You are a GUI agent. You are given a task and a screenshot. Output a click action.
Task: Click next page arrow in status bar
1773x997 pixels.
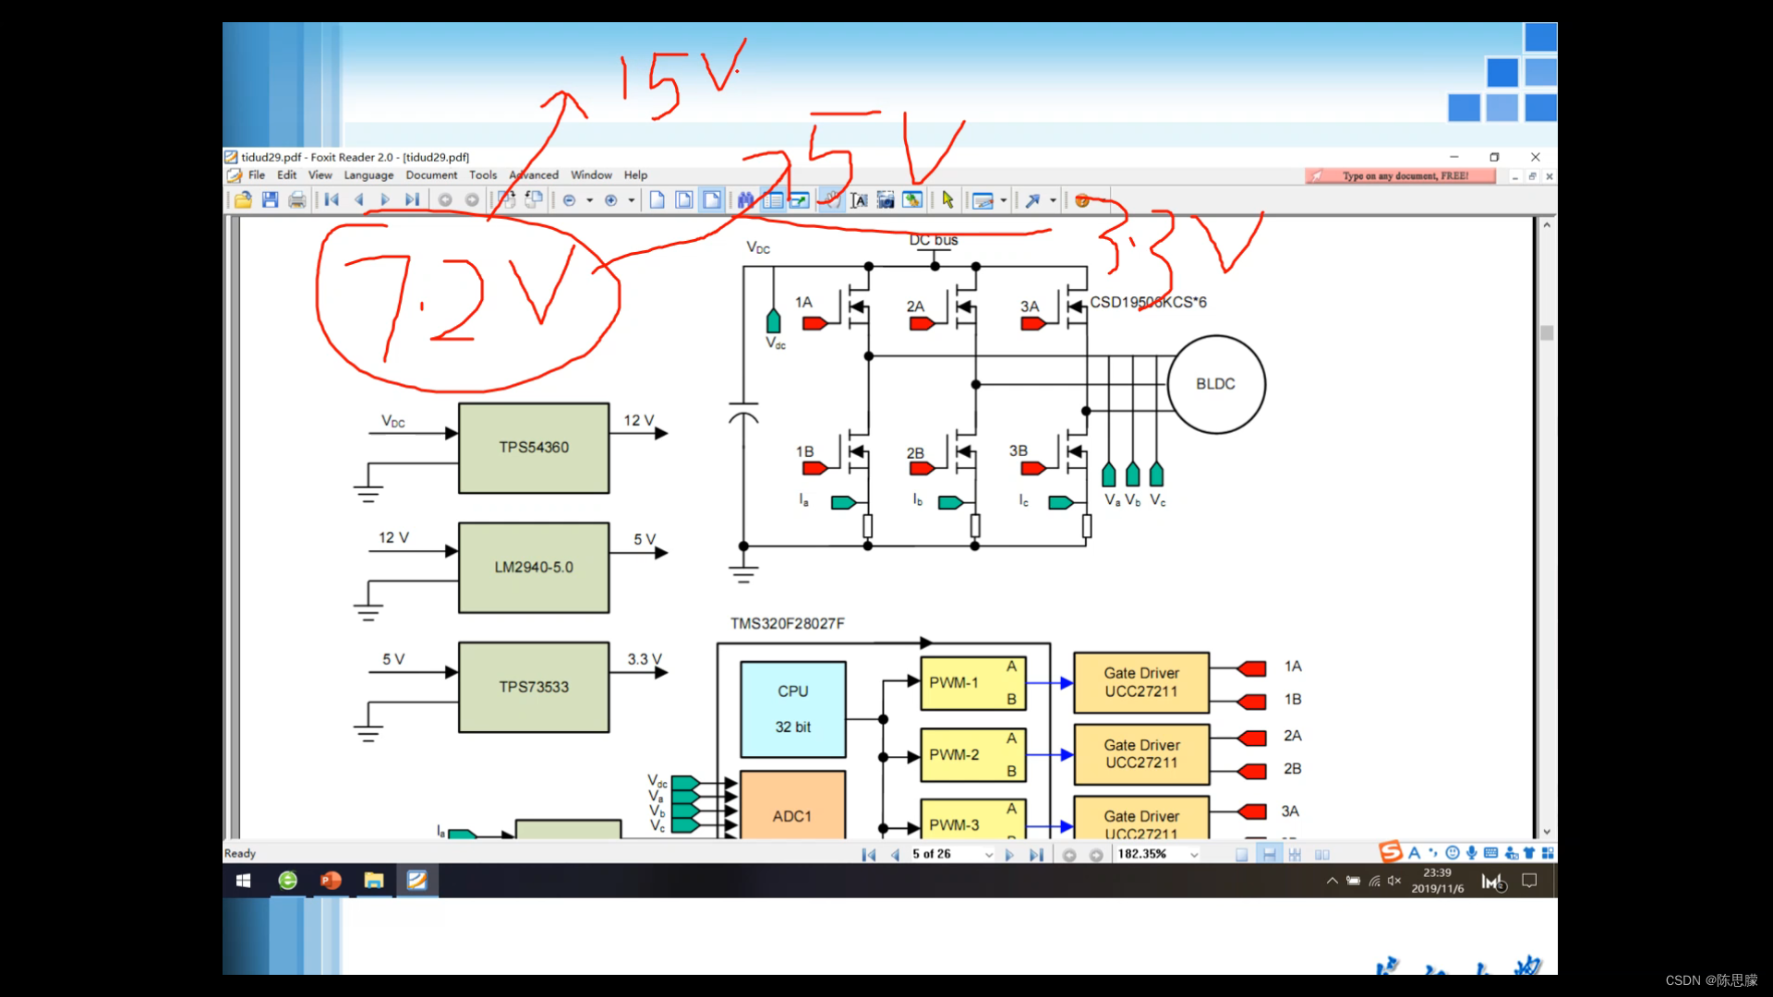click(1009, 855)
